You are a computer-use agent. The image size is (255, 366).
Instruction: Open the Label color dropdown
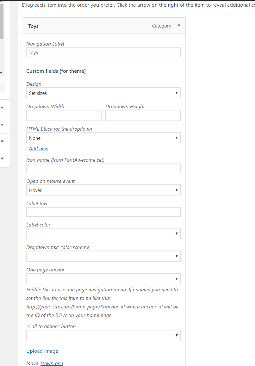[x=103, y=234]
